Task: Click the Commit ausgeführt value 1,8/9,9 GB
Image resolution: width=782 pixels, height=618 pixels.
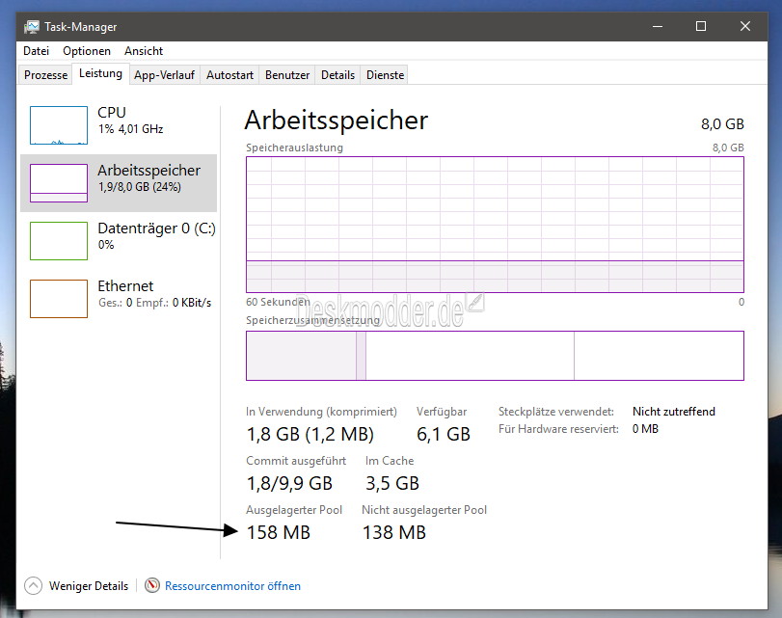Action: pyautogui.click(x=290, y=483)
